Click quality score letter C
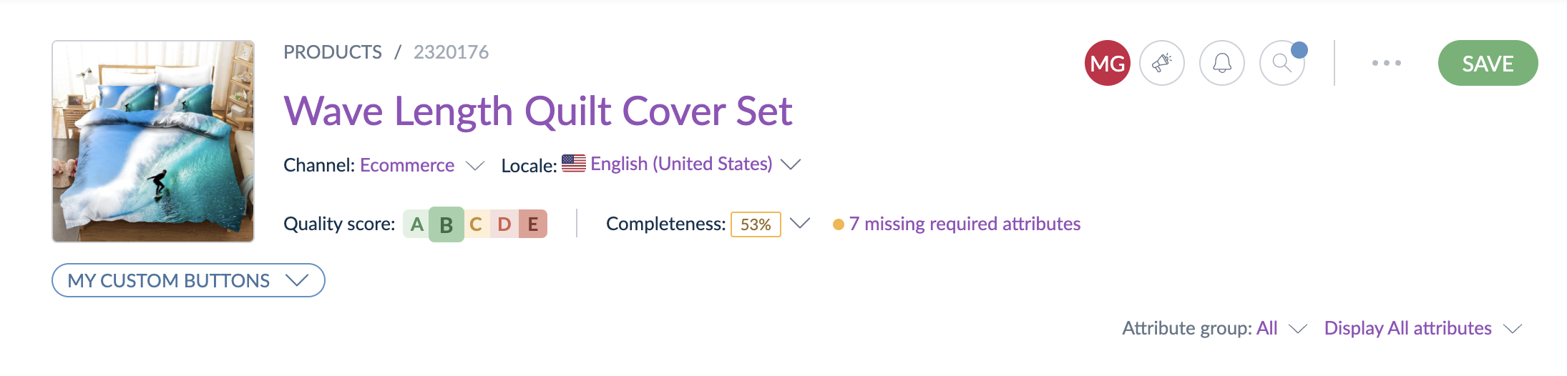Viewport: 1567px width, 376px height. coord(476,224)
